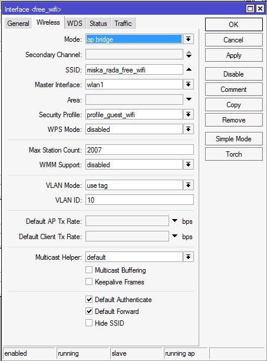Apply the interface settings

click(x=233, y=55)
